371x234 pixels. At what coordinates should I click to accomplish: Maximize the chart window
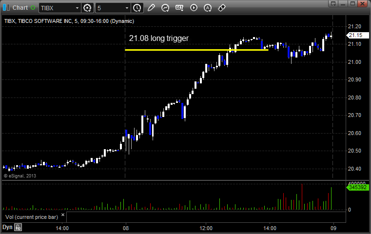pos(352,3)
